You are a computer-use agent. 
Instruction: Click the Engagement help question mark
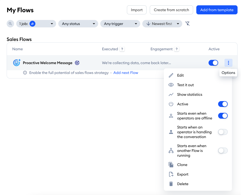177,49
